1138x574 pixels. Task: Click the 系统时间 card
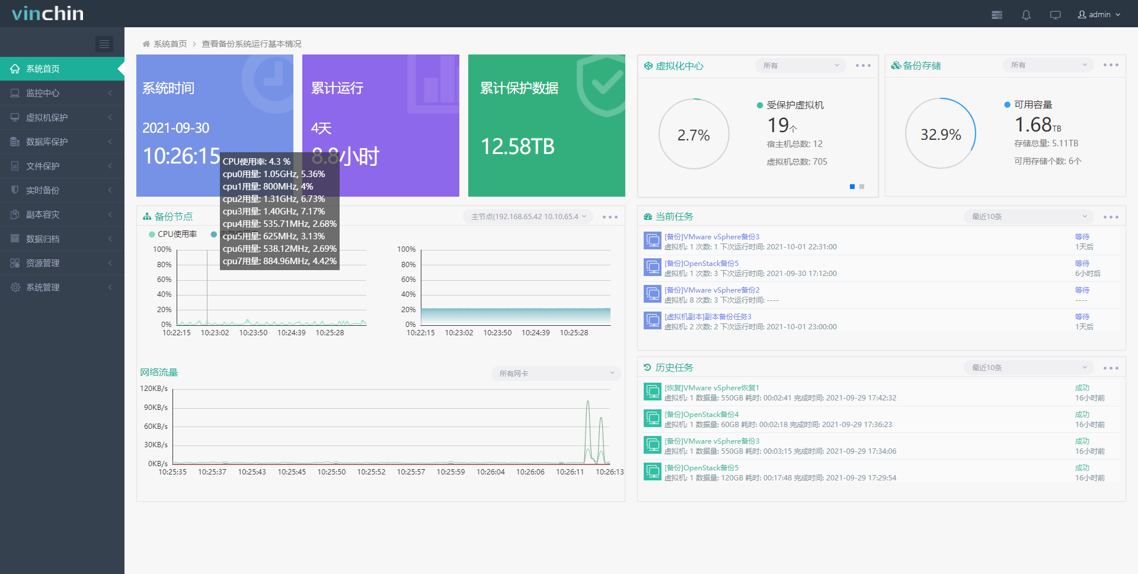pos(215,126)
